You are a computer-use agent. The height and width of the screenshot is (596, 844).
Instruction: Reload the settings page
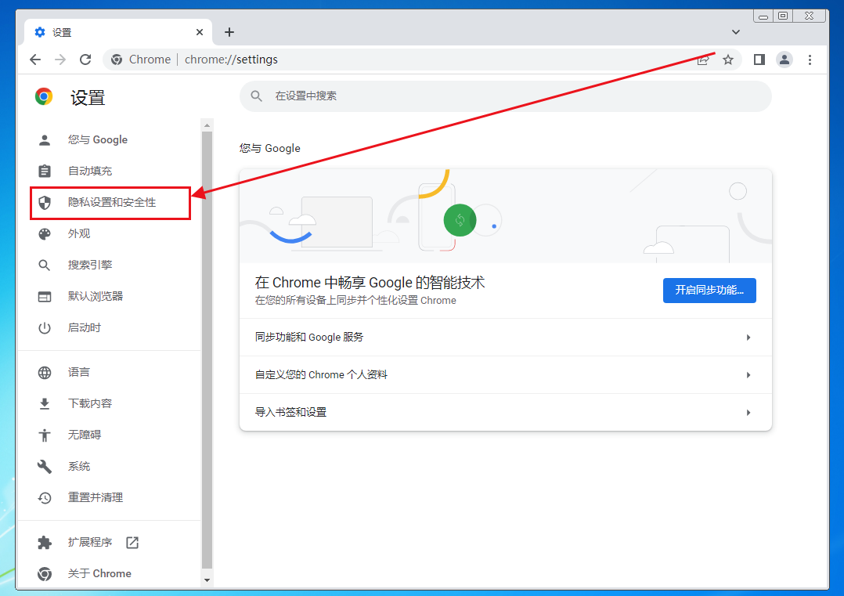(85, 60)
